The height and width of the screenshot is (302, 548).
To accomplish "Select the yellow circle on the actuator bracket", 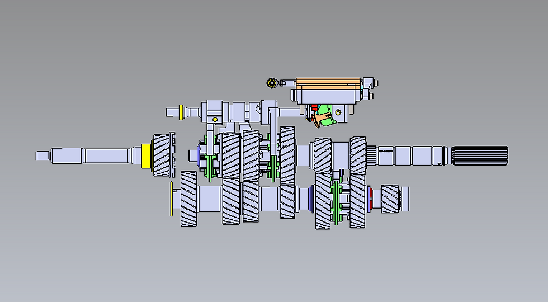I will tap(338, 112).
